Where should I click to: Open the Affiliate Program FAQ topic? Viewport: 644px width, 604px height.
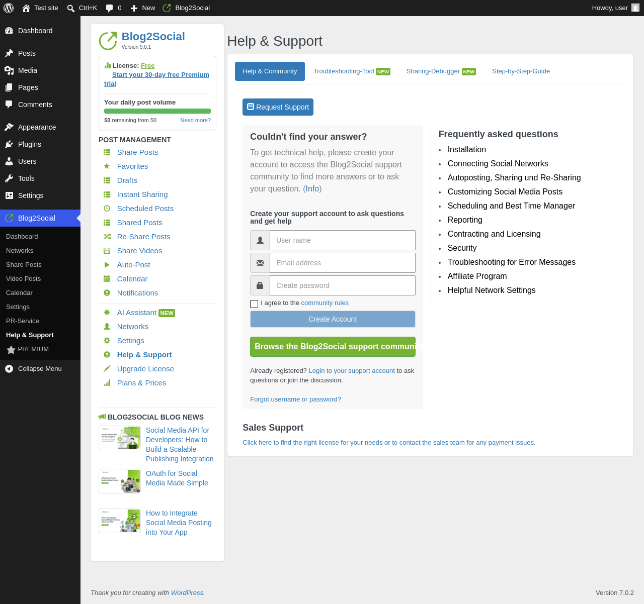477,276
